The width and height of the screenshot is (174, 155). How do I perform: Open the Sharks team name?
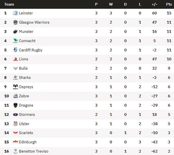pyautogui.click(x=25, y=77)
